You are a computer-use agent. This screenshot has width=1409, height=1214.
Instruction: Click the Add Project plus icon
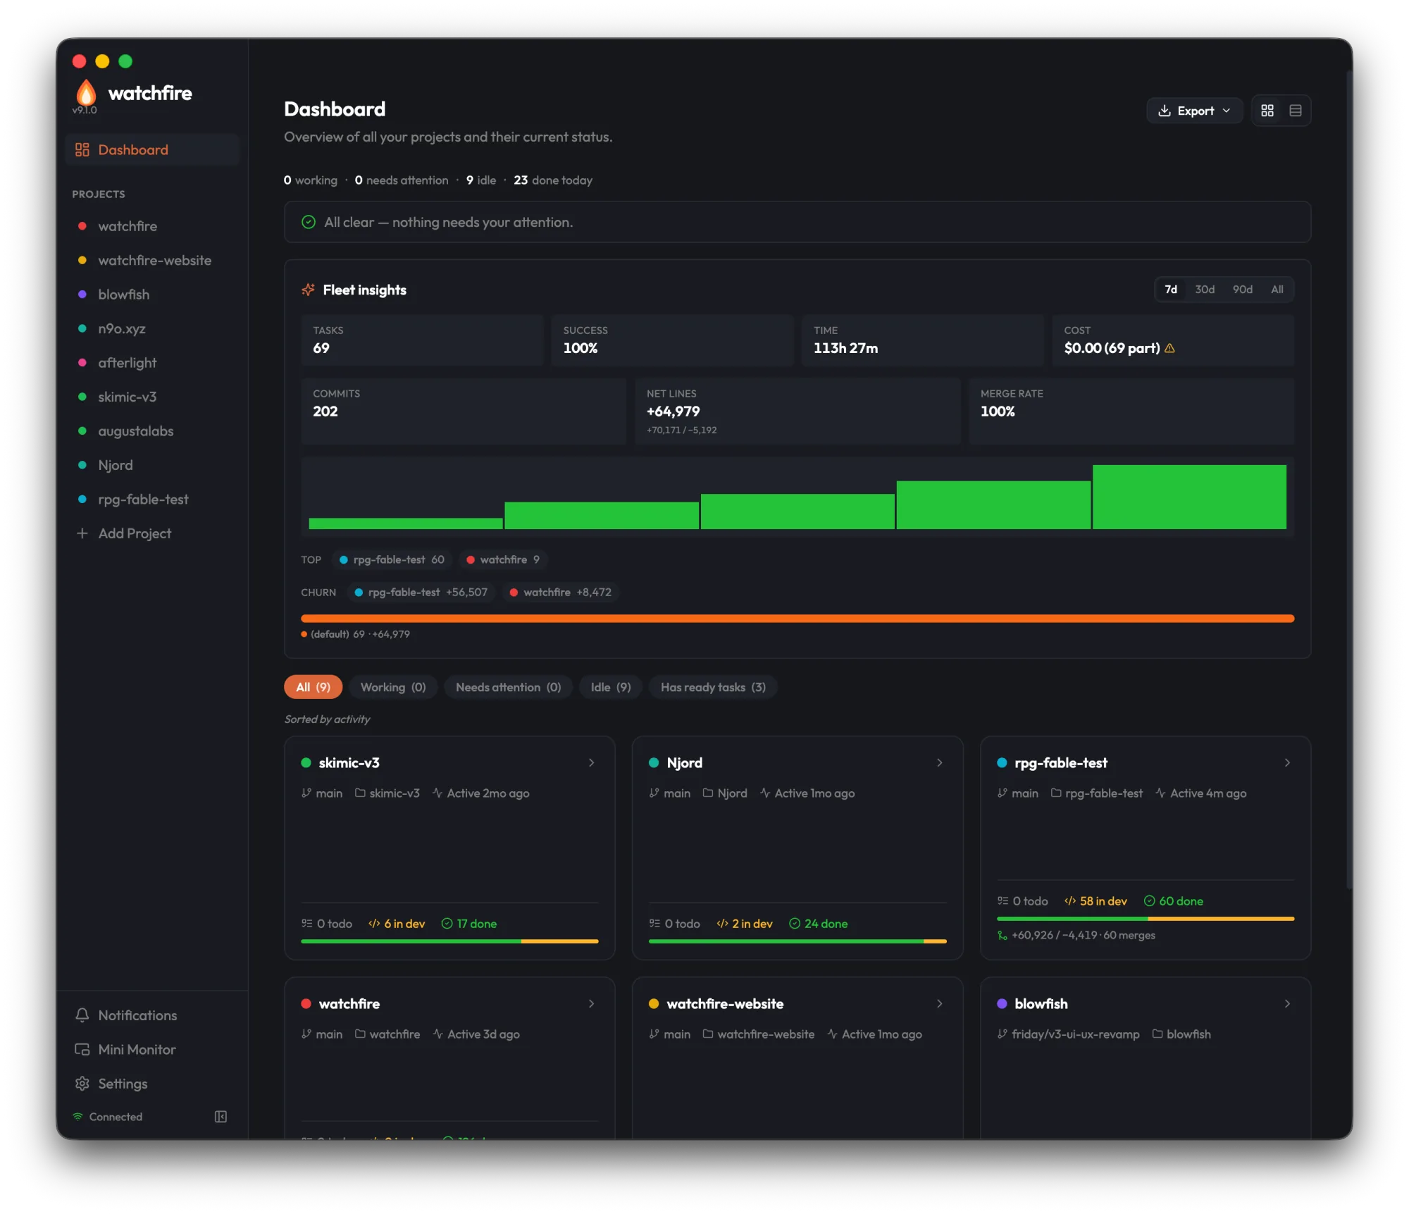click(x=82, y=533)
